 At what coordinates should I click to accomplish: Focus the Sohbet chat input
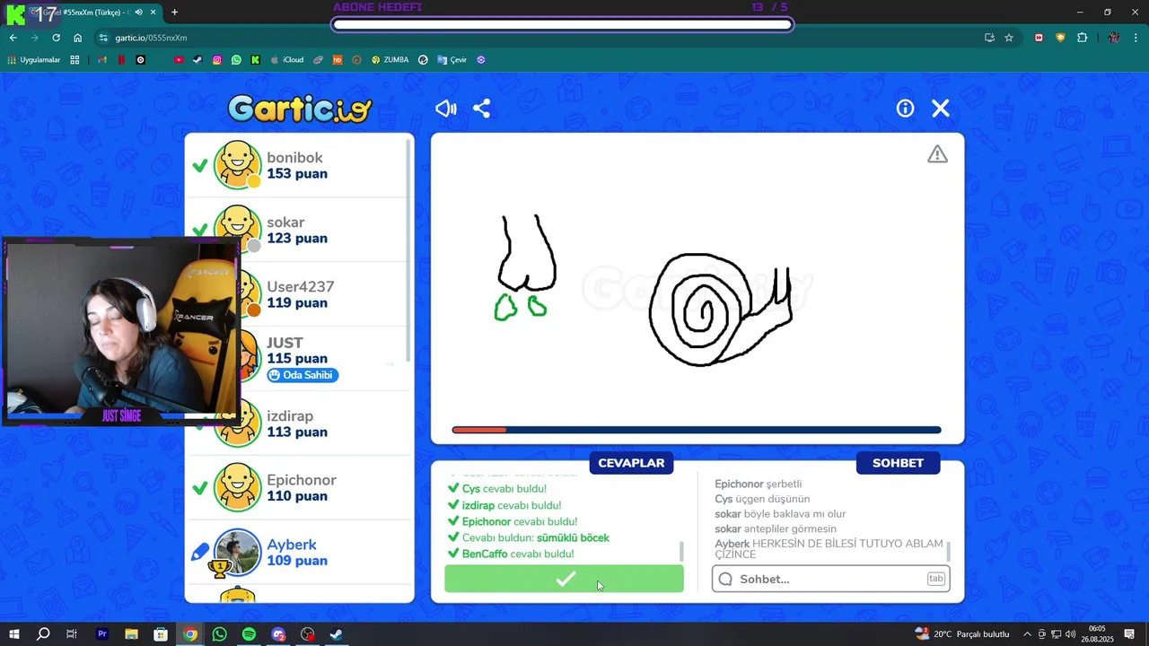pos(830,579)
